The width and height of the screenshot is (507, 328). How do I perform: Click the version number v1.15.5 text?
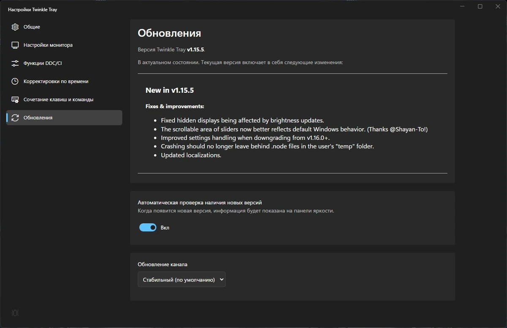pyautogui.click(x=196, y=49)
